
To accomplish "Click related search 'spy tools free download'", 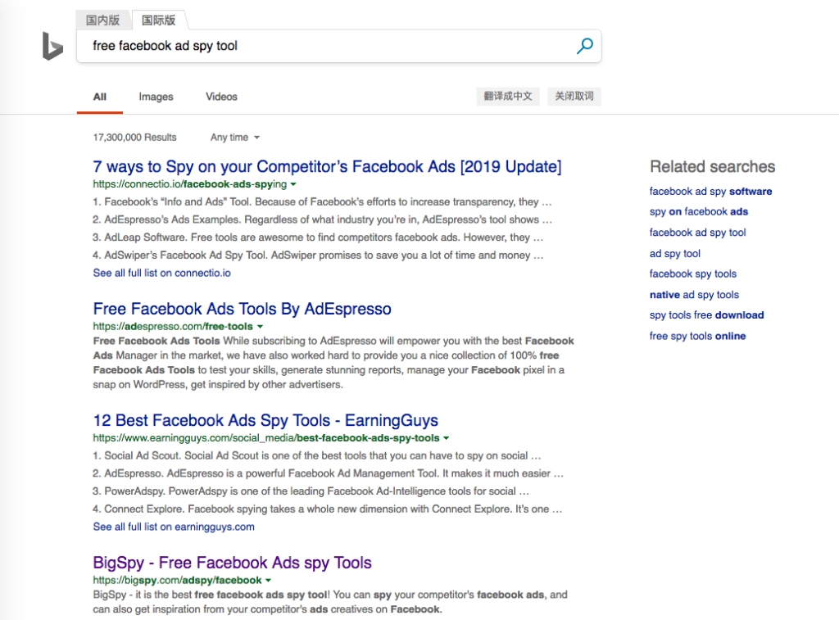I will [x=706, y=315].
